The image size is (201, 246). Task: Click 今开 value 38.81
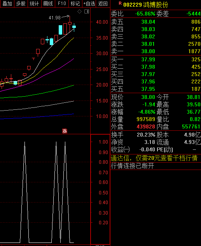click(x=194, y=97)
